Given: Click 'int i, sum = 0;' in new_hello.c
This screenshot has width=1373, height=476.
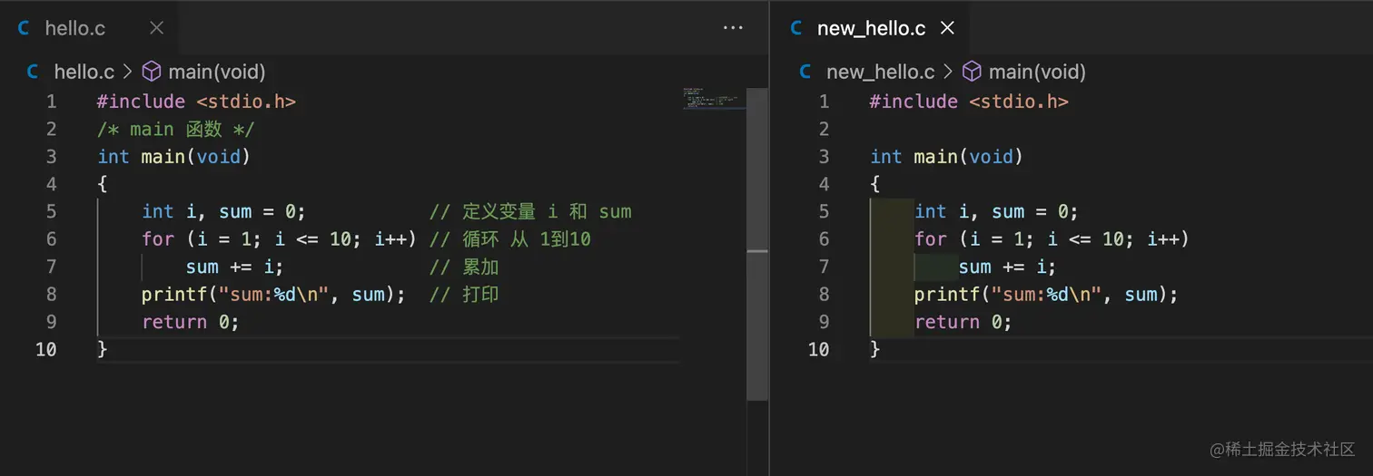Looking at the screenshot, I should (x=996, y=211).
